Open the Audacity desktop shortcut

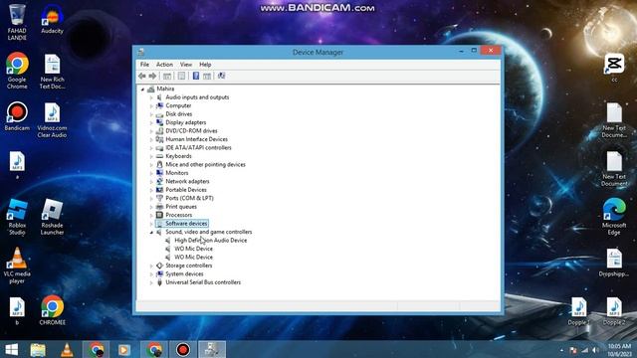point(52,19)
